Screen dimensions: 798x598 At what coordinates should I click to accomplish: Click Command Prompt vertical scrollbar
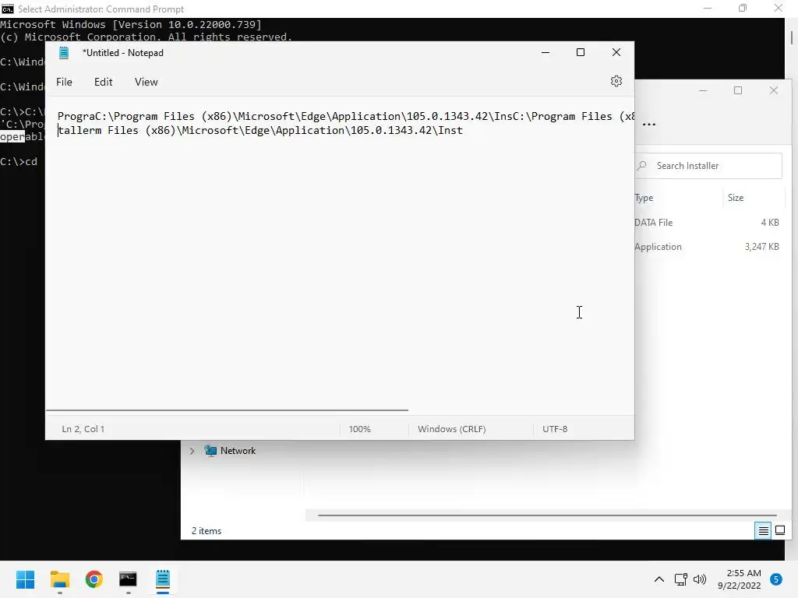coord(792,38)
